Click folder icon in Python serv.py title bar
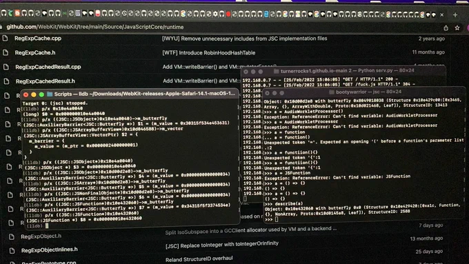The width and height of the screenshot is (469, 264). coord(276,71)
